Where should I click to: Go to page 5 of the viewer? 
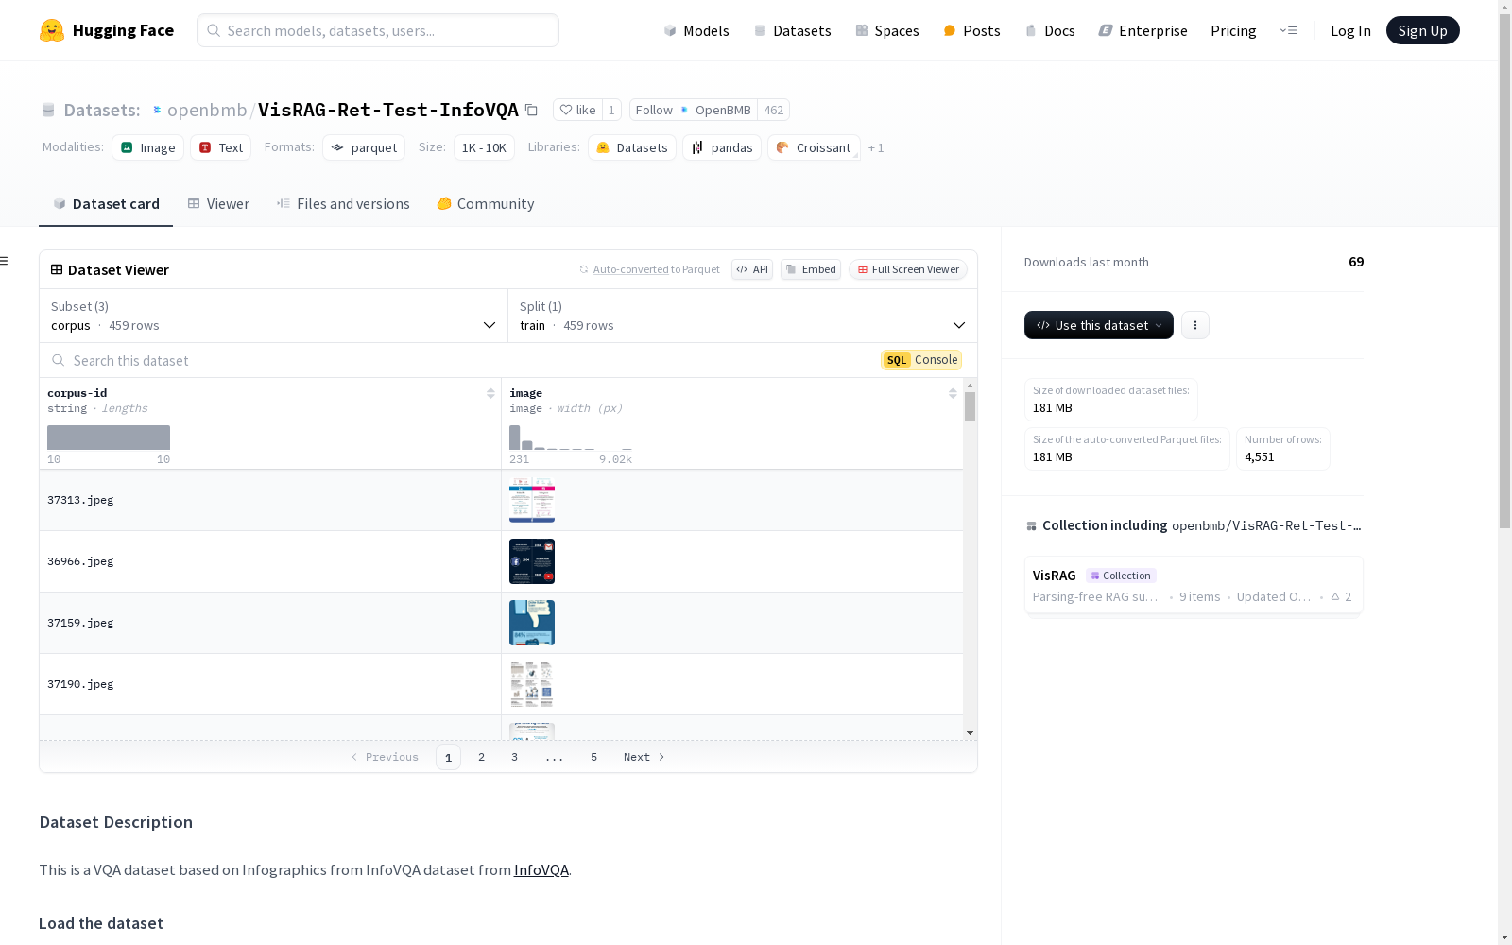[594, 757]
